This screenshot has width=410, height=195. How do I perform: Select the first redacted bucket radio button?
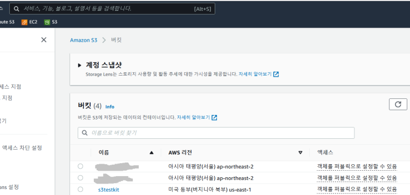pyautogui.click(x=80, y=166)
